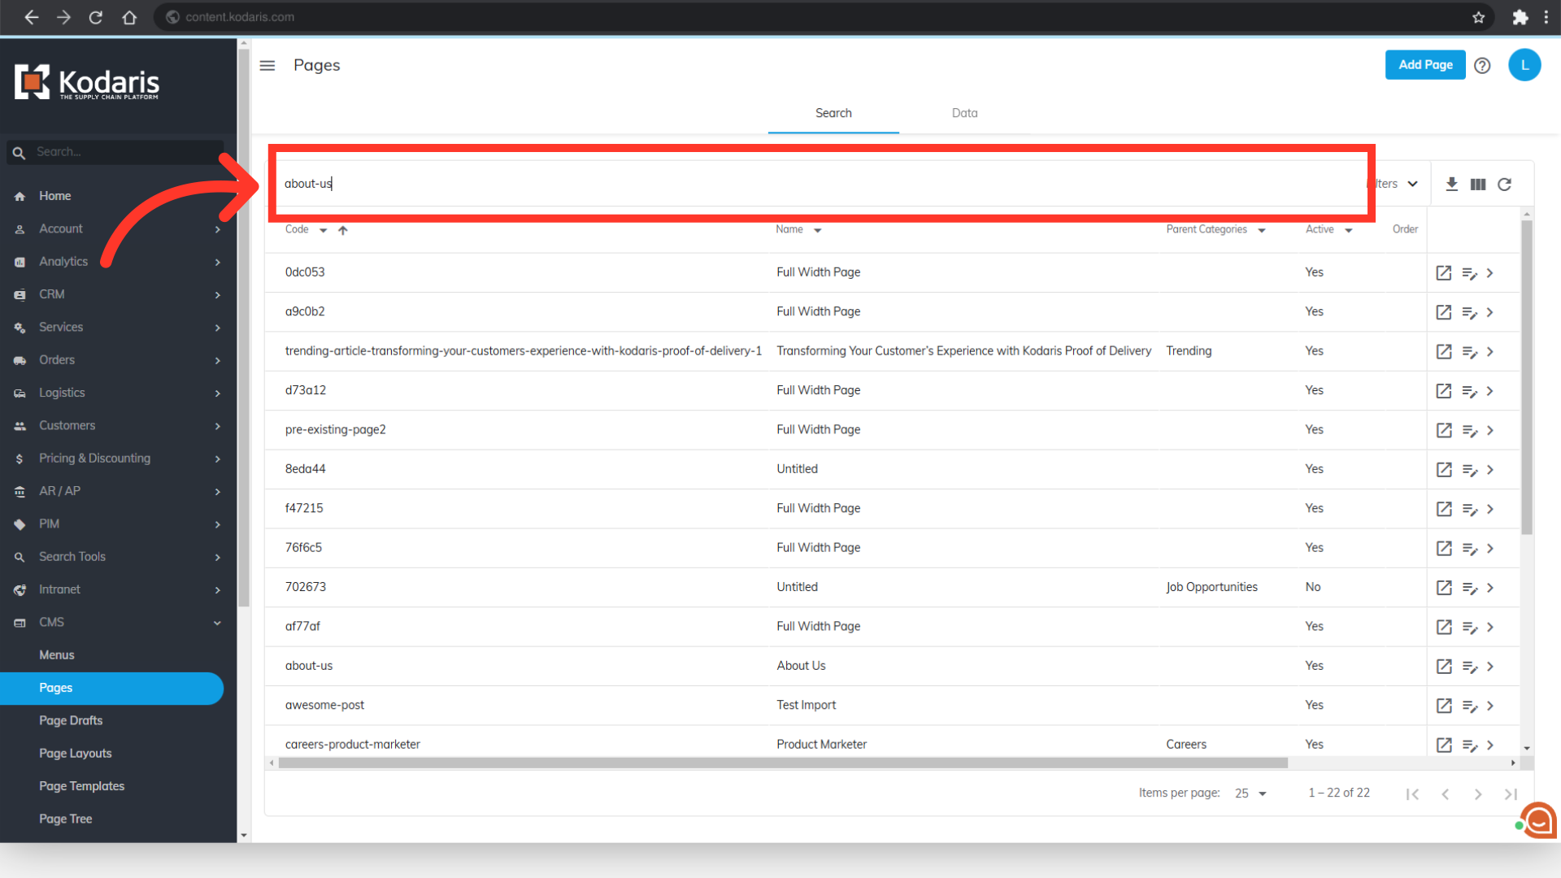This screenshot has width=1561, height=878.
Task: Open the help question mark icon
Action: pos(1482,66)
